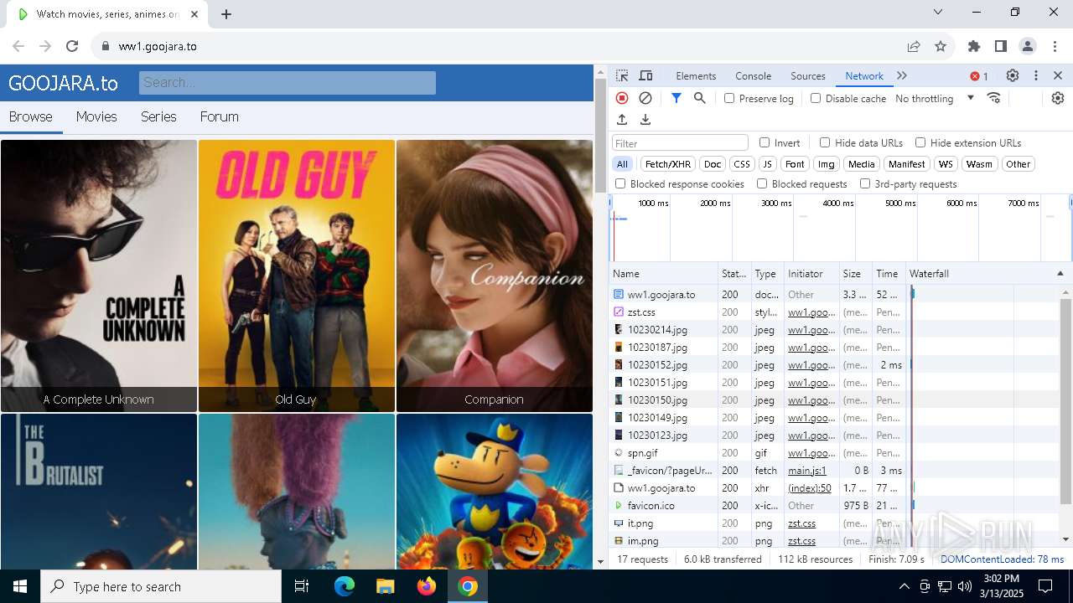Open a new browser tab
This screenshot has height=603, width=1073.
[x=226, y=14]
